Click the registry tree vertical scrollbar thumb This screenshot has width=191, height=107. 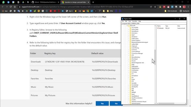point(155,57)
